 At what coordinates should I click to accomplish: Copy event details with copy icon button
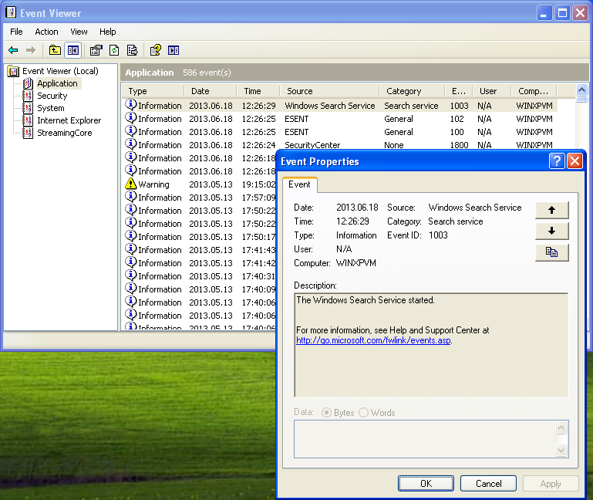point(552,252)
